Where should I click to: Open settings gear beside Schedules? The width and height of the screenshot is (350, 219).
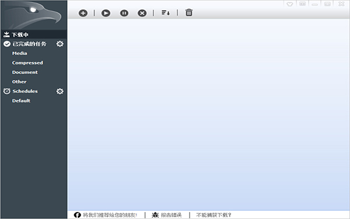pos(60,91)
